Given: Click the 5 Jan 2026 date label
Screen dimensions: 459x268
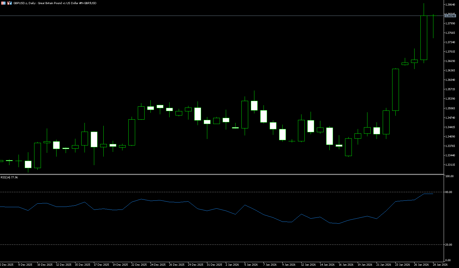Looking at the screenshot, I should tap(251, 265).
